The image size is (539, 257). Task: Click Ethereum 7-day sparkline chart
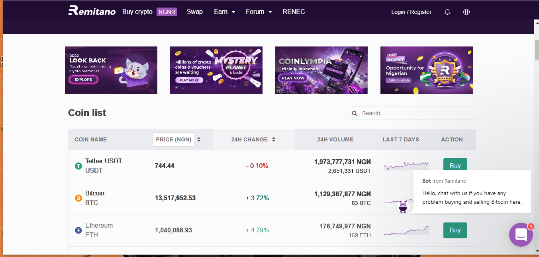(406, 230)
